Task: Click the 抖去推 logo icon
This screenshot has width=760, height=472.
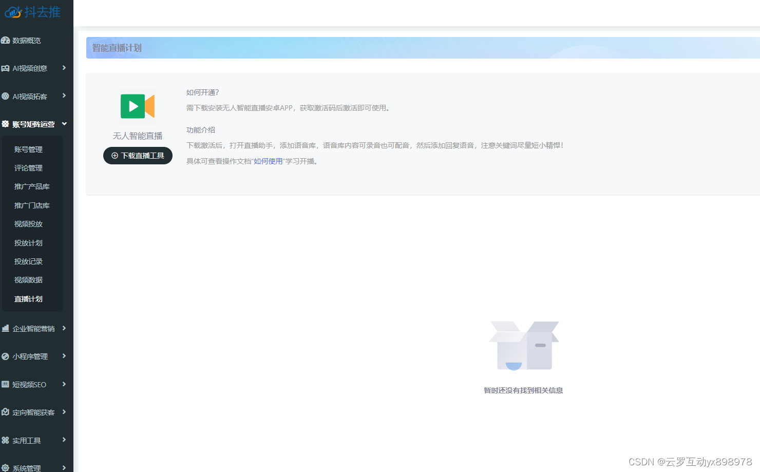Action: tap(13, 12)
